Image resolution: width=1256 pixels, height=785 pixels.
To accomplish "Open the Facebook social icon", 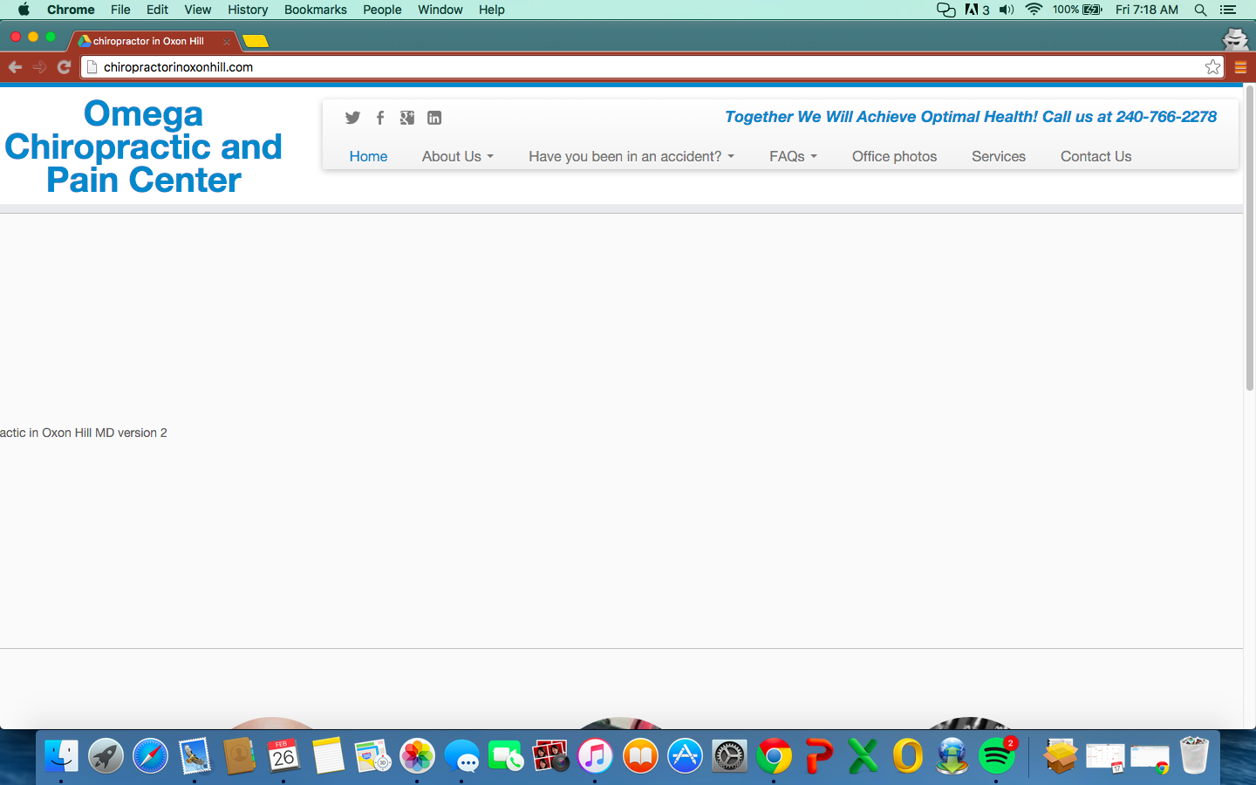I will coord(380,118).
